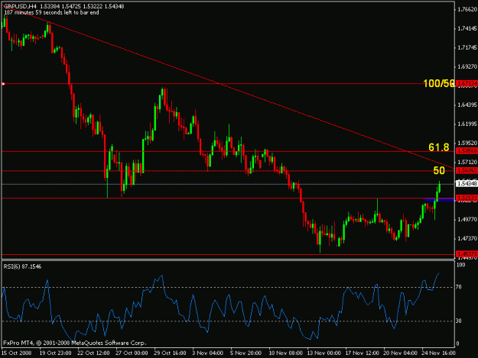
Task: Click the '3 Nov 04:00' time axis label
Action: [208, 353]
